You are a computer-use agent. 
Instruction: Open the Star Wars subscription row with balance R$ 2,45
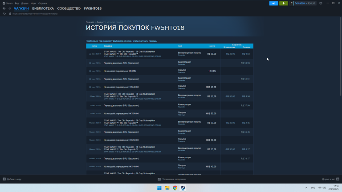click(x=170, y=123)
